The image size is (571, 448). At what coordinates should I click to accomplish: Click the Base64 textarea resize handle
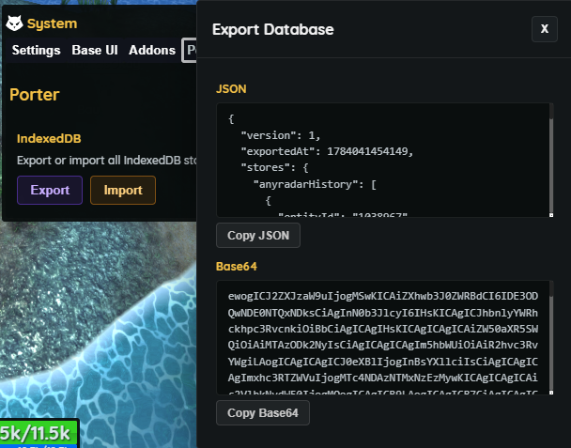point(551,393)
